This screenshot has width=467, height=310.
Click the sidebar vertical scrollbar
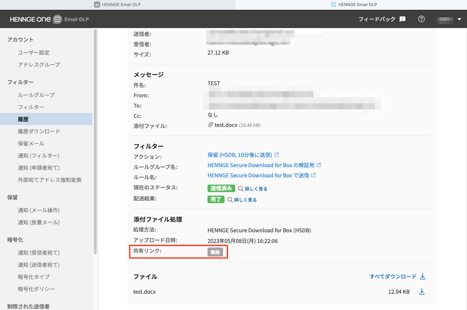click(x=95, y=141)
